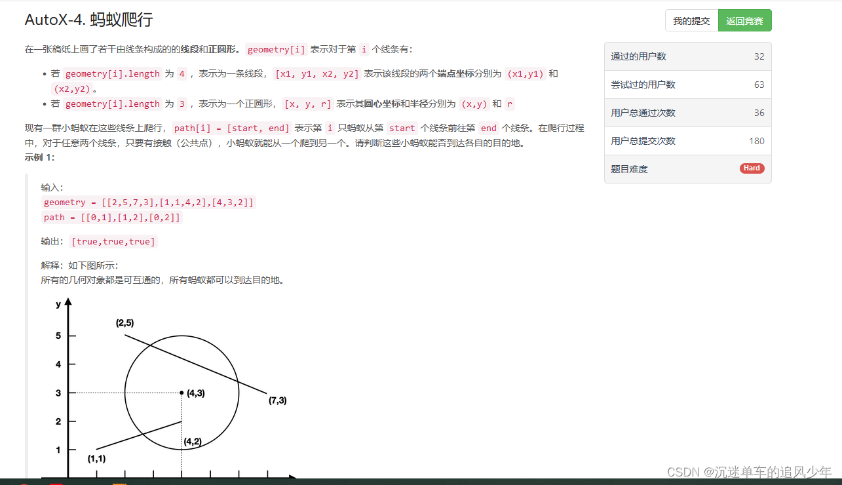Open 我的提交 submissions page

691,20
